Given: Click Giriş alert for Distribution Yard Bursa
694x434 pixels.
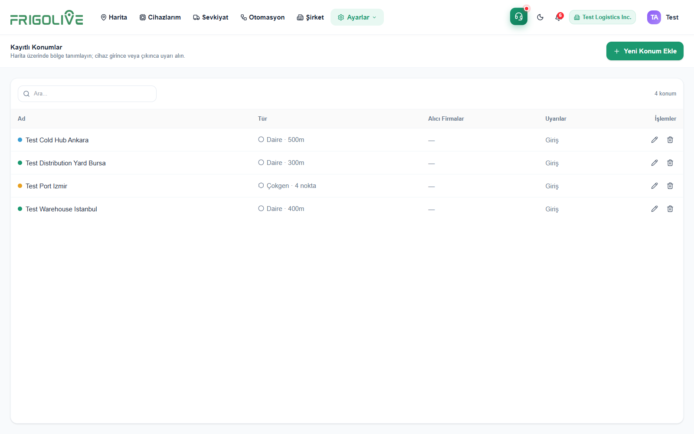Looking at the screenshot, I should [x=552, y=163].
